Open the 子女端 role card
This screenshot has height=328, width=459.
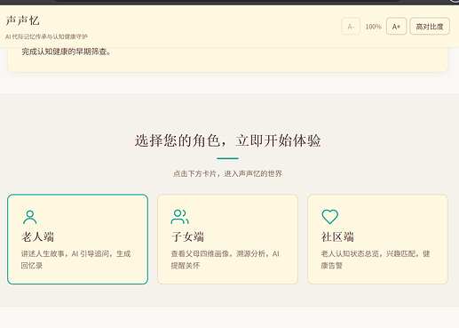coord(227,239)
